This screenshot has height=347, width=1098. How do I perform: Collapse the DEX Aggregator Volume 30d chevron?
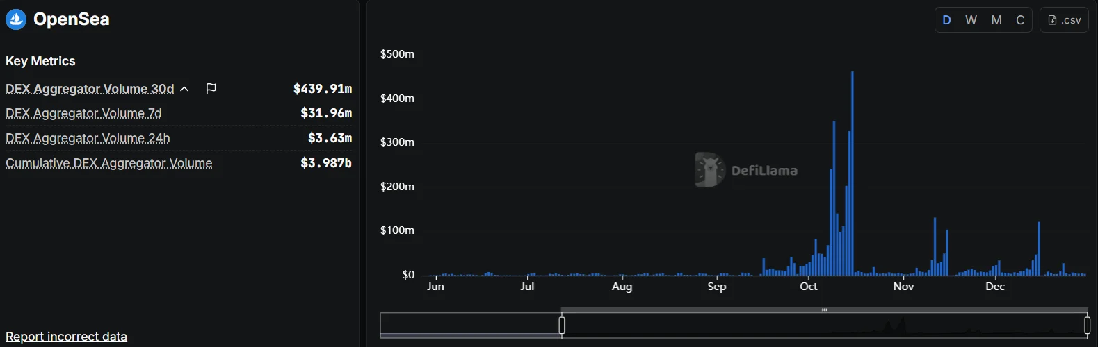[x=184, y=89]
